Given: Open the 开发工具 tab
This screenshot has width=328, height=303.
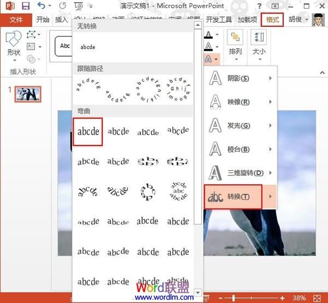Looking at the screenshot, I should 219,20.
